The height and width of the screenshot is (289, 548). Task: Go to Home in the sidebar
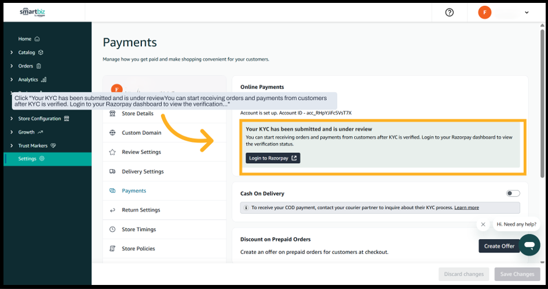[x=25, y=39]
